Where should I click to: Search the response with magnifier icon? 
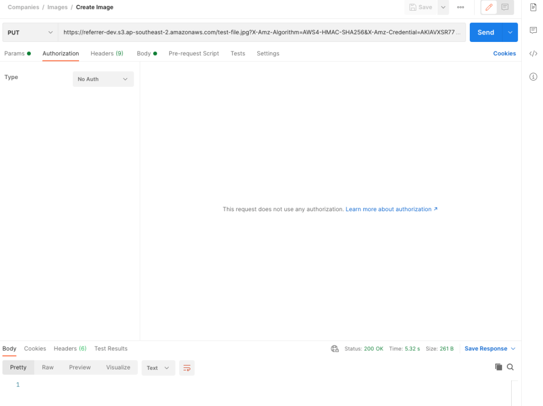coord(510,367)
